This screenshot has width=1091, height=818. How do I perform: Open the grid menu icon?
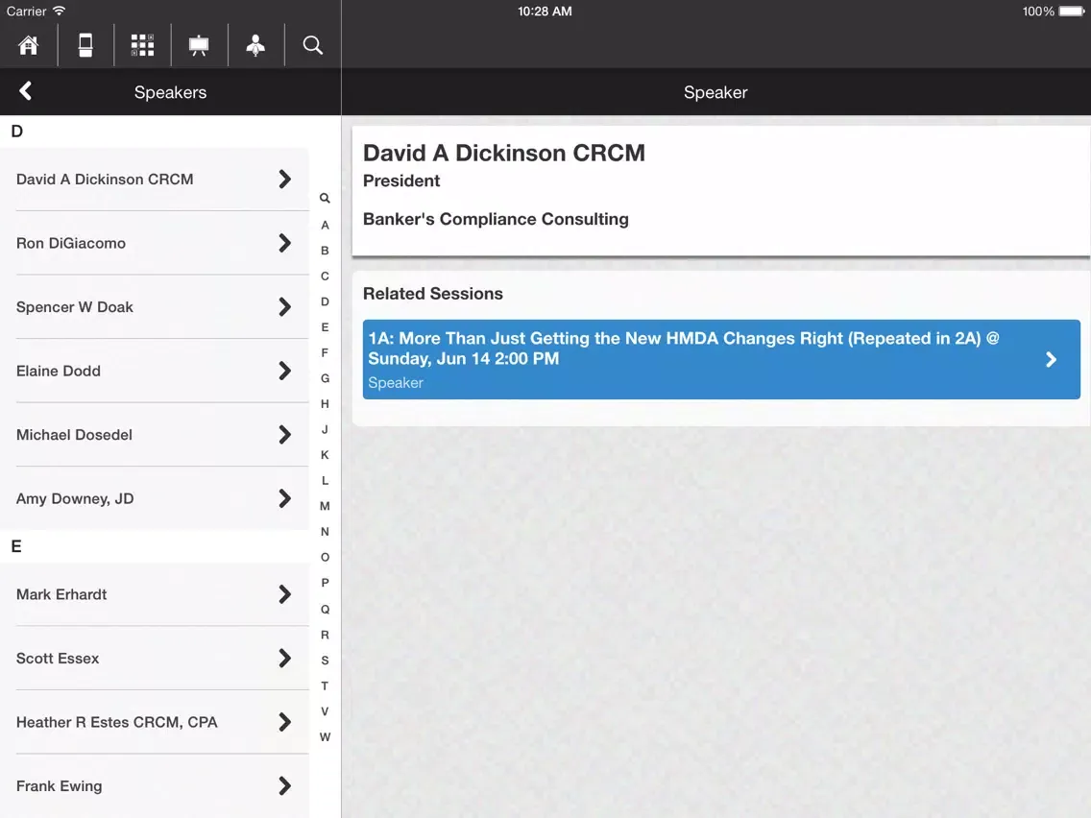click(143, 45)
